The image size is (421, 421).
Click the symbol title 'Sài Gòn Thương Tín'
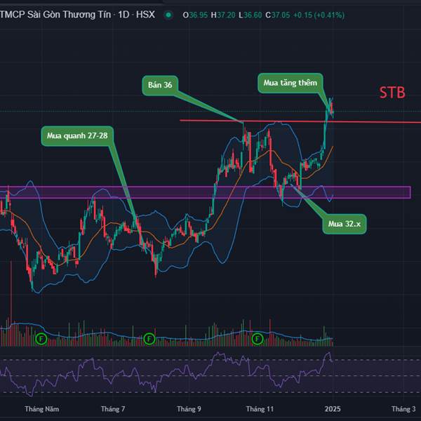tap(69, 15)
